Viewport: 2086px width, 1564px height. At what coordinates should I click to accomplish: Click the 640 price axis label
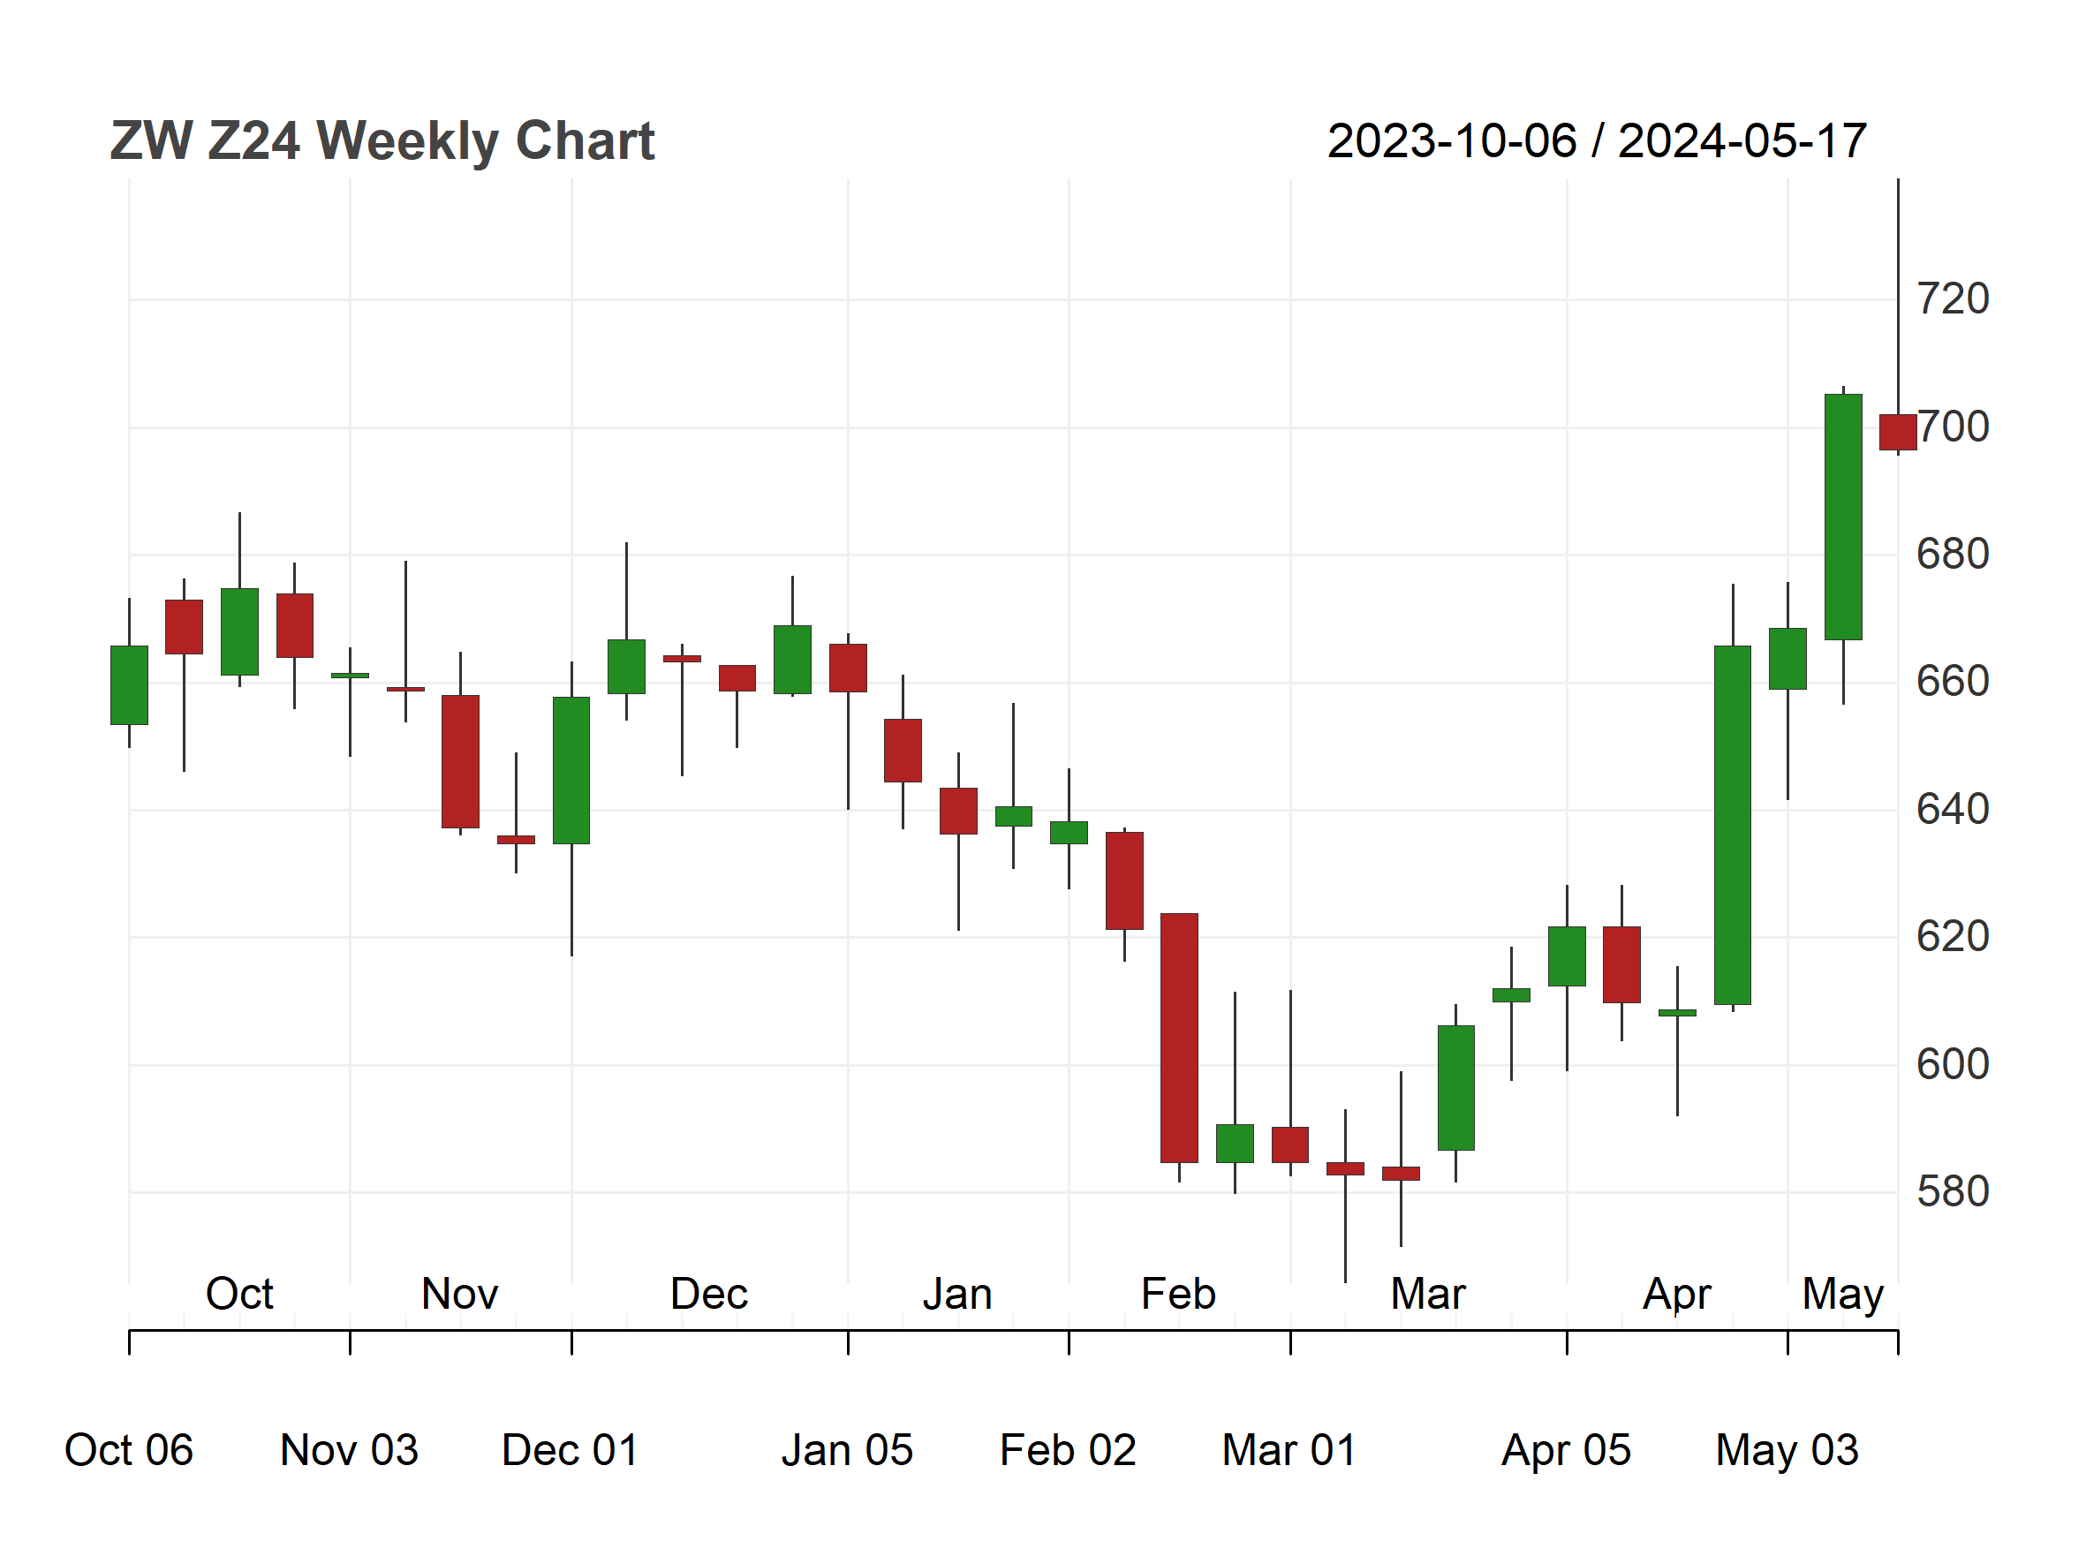click(1953, 809)
